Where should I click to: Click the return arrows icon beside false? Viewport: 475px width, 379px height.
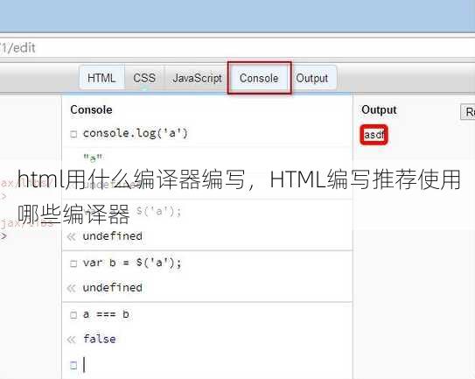pyautogui.click(x=71, y=340)
